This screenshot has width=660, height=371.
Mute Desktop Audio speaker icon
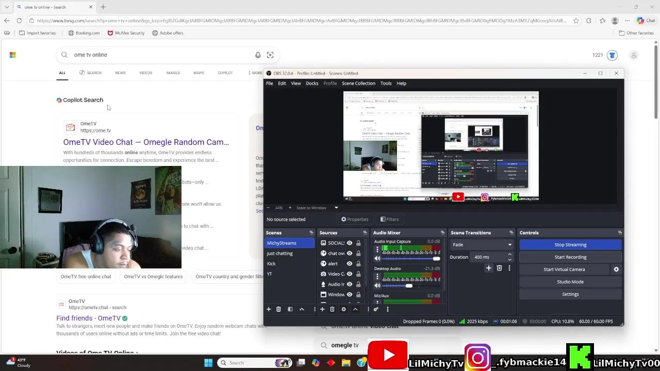tap(377, 285)
